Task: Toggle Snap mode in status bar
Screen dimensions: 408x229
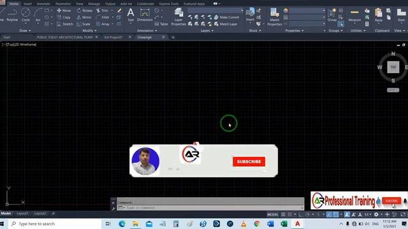Action: (x=289, y=214)
